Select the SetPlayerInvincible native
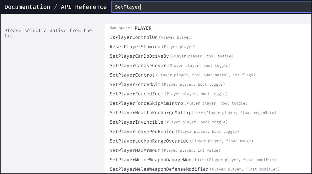The image size is (312, 174). [x=136, y=122]
